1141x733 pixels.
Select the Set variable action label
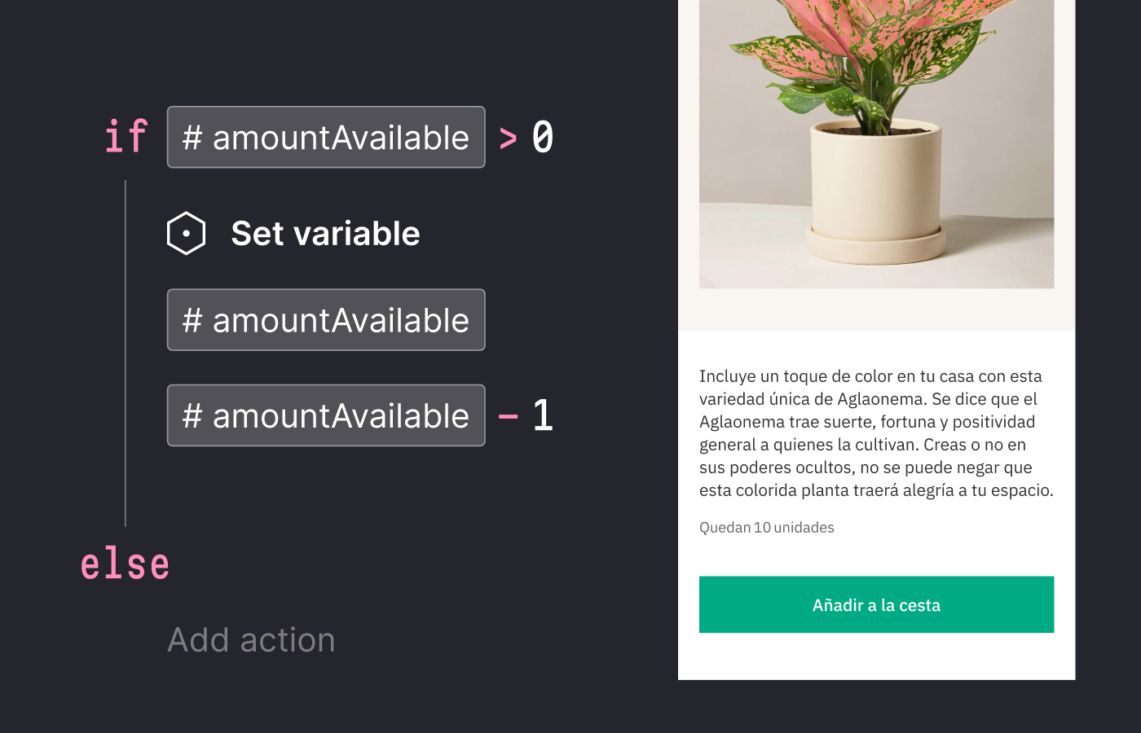(326, 233)
